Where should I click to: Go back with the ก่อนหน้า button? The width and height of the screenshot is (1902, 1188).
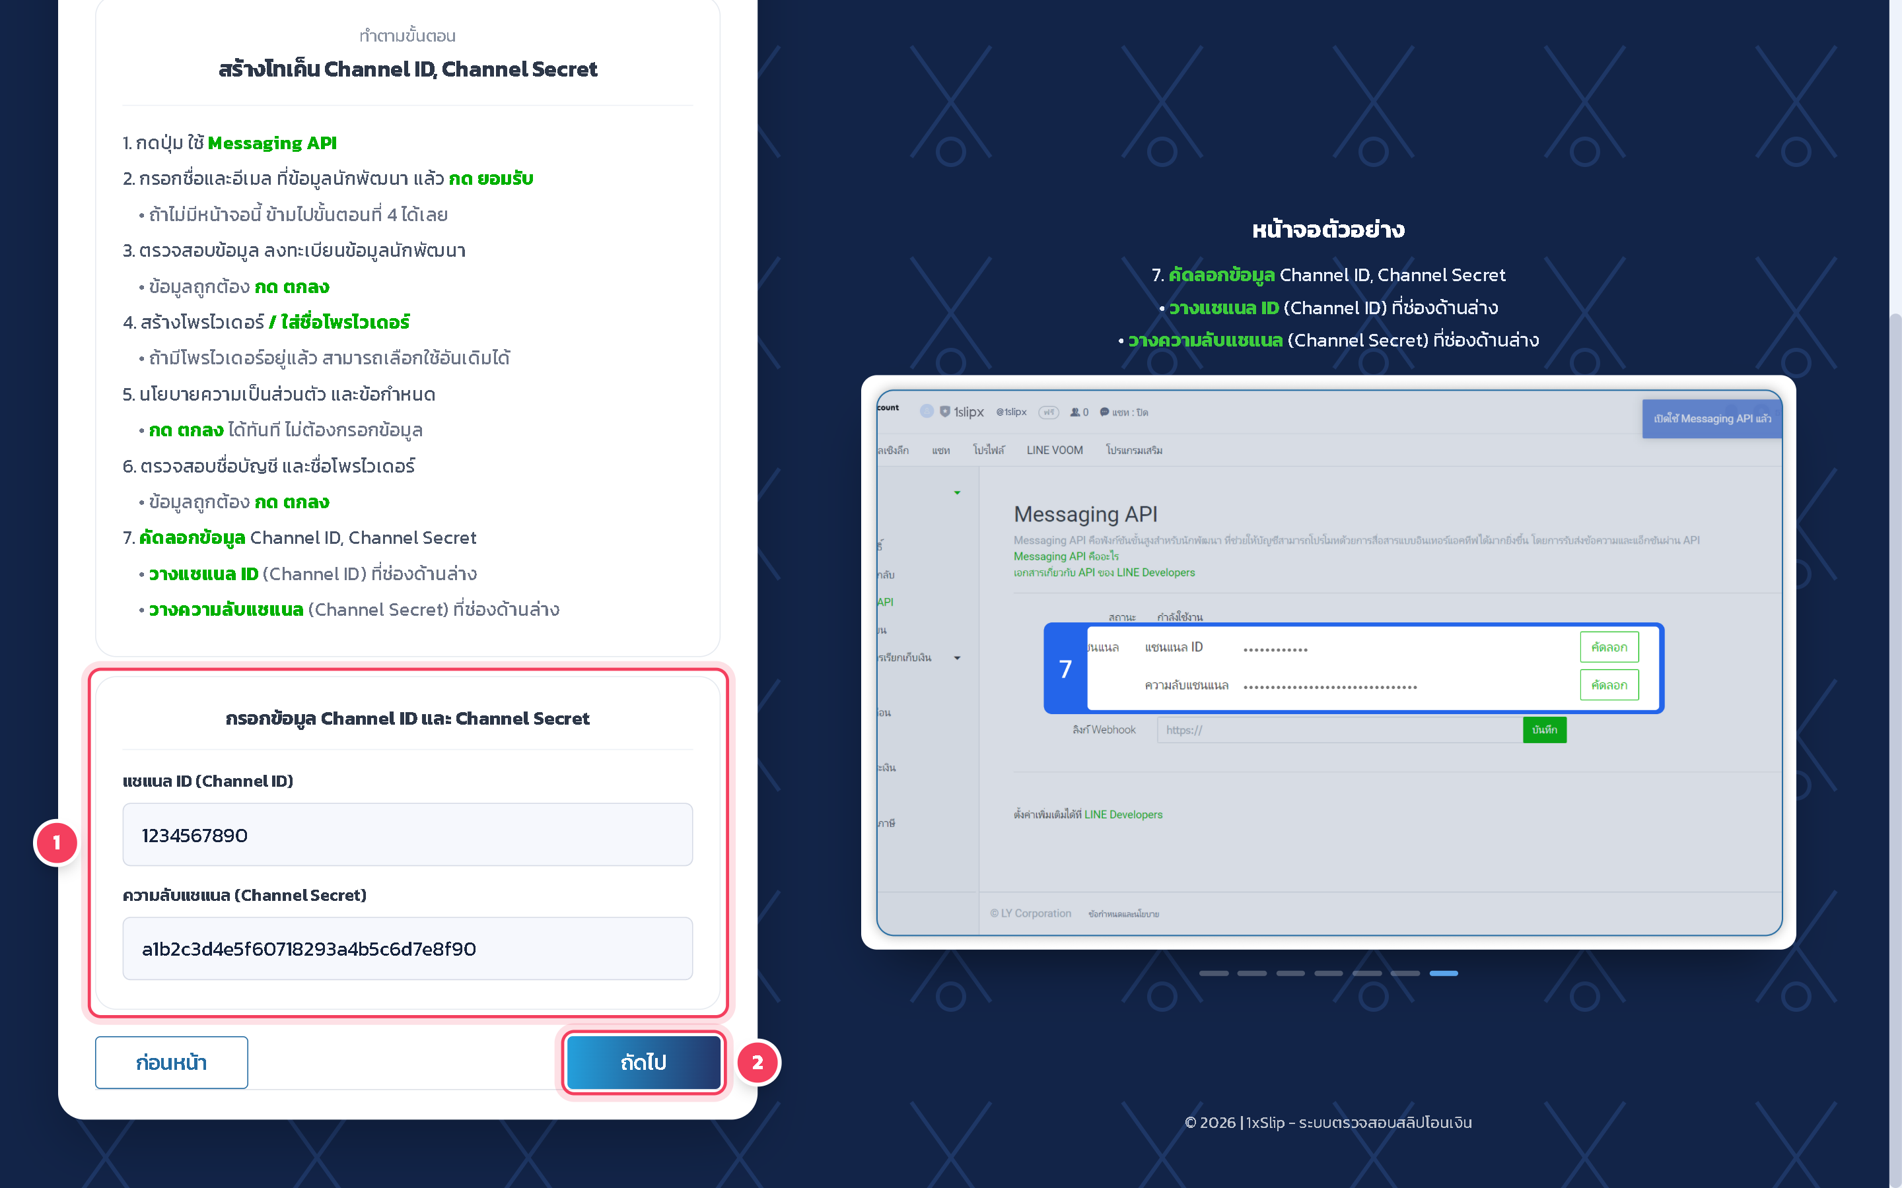(x=171, y=1063)
